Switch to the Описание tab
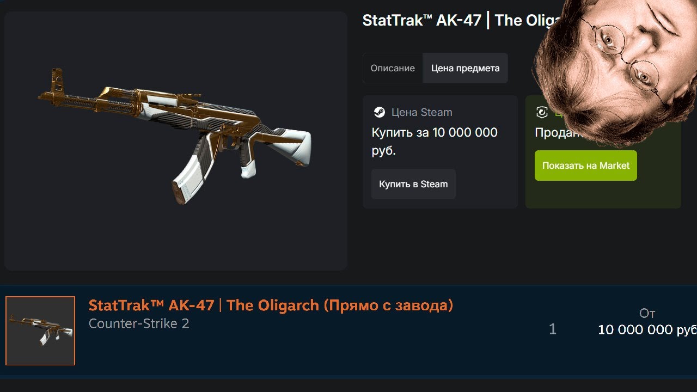This screenshot has height=392, width=697. (393, 68)
